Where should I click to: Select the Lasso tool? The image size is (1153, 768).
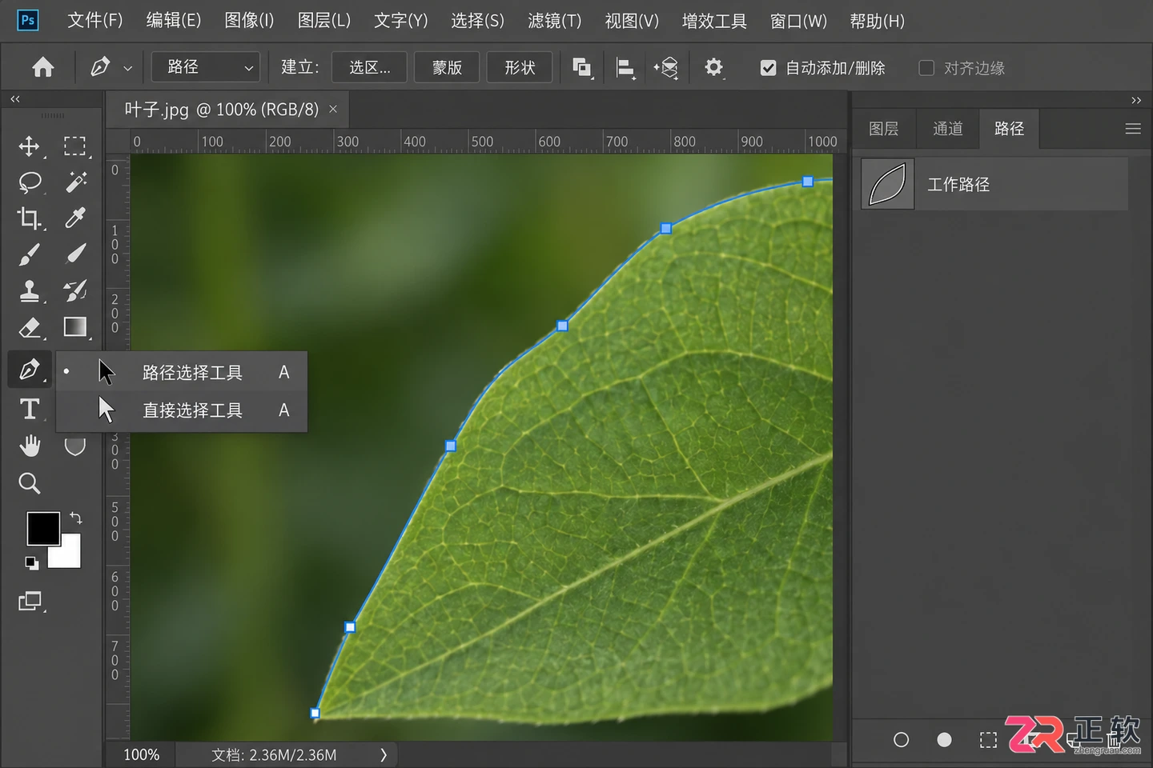pyautogui.click(x=30, y=182)
